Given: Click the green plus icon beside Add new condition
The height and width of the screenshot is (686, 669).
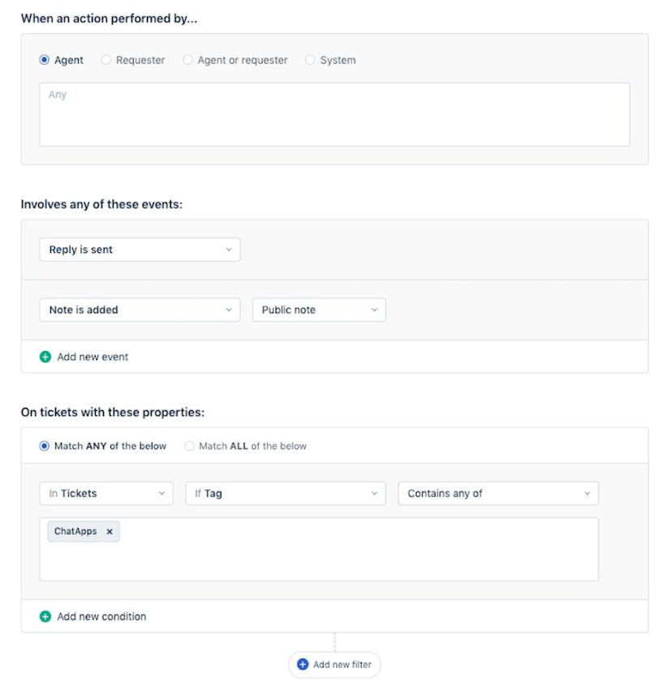Looking at the screenshot, I should click(45, 616).
